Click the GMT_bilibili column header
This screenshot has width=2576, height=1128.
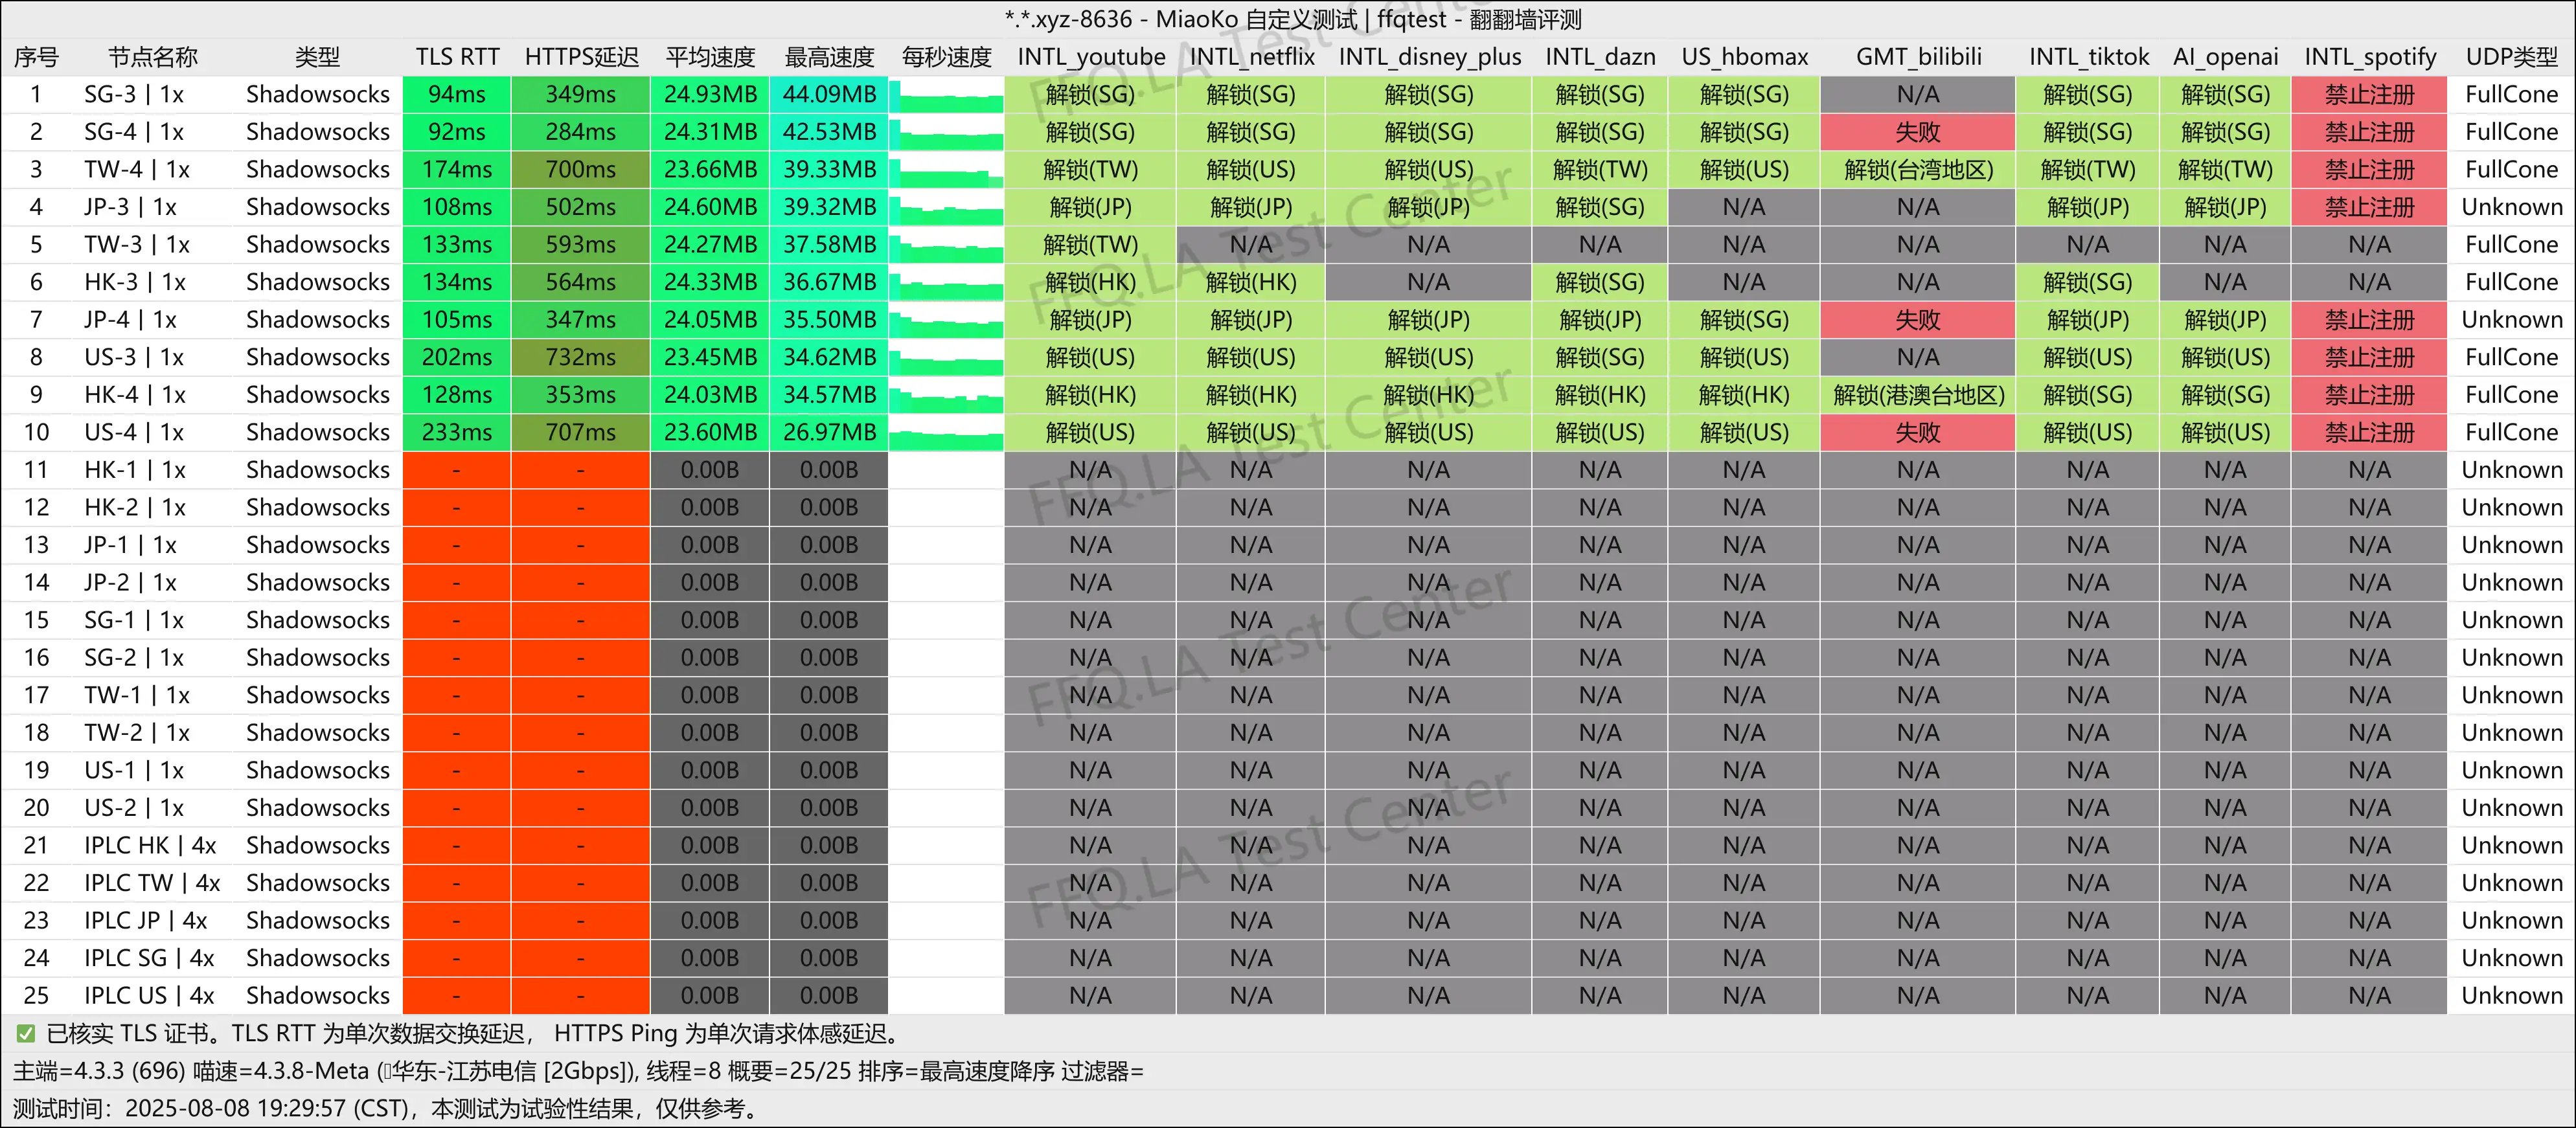coord(1919,57)
